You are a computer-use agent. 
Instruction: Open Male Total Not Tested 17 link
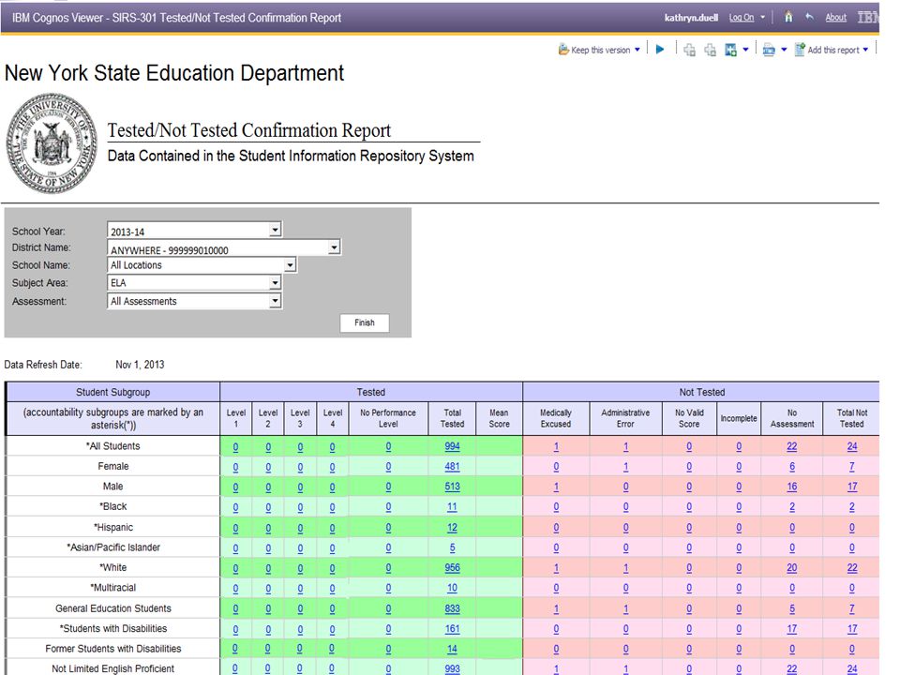pyautogui.click(x=852, y=487)
